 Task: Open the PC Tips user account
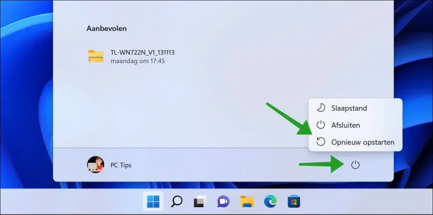pyautogui.click(x=109, y=165)
